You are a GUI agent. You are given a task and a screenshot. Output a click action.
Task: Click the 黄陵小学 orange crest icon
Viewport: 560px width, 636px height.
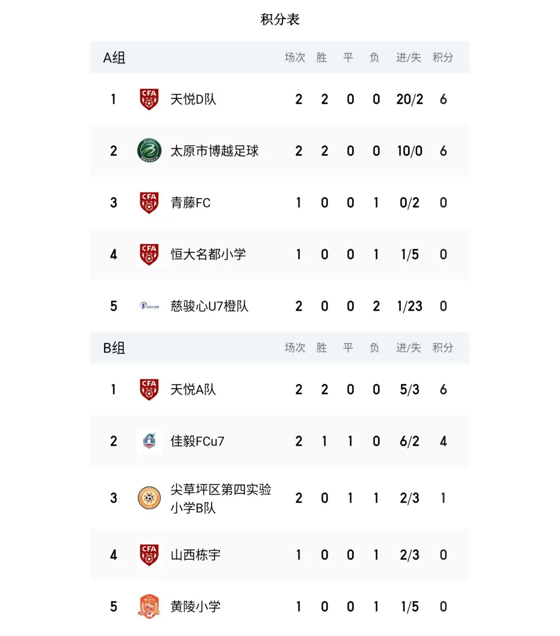pos(149,606)
